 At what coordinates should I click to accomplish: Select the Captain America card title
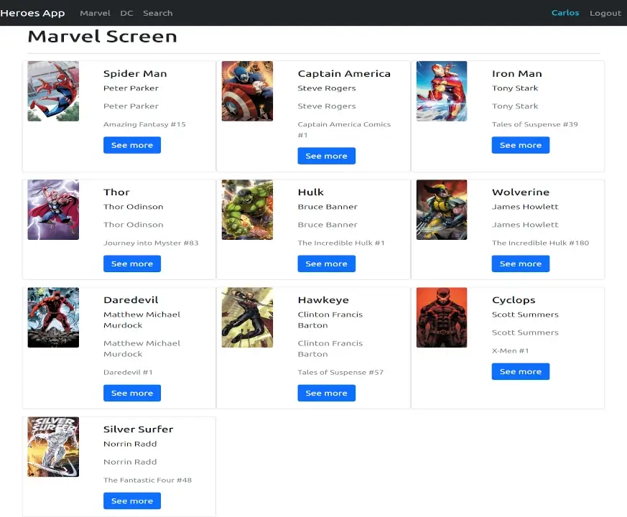[x=344, y=73]
